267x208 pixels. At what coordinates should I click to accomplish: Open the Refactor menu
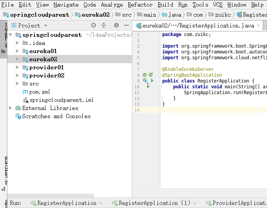pyautogui.click(x=140, y=5)
